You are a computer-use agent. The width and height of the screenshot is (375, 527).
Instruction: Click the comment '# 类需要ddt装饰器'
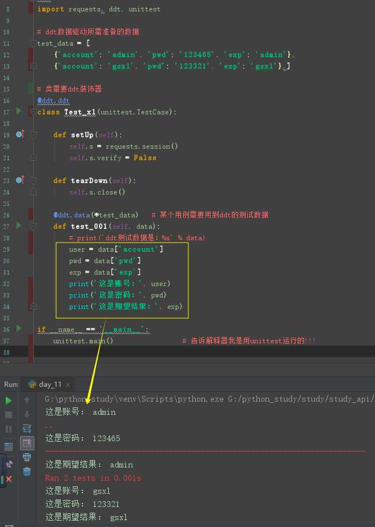pyautogui.click(x=69, y=89)
